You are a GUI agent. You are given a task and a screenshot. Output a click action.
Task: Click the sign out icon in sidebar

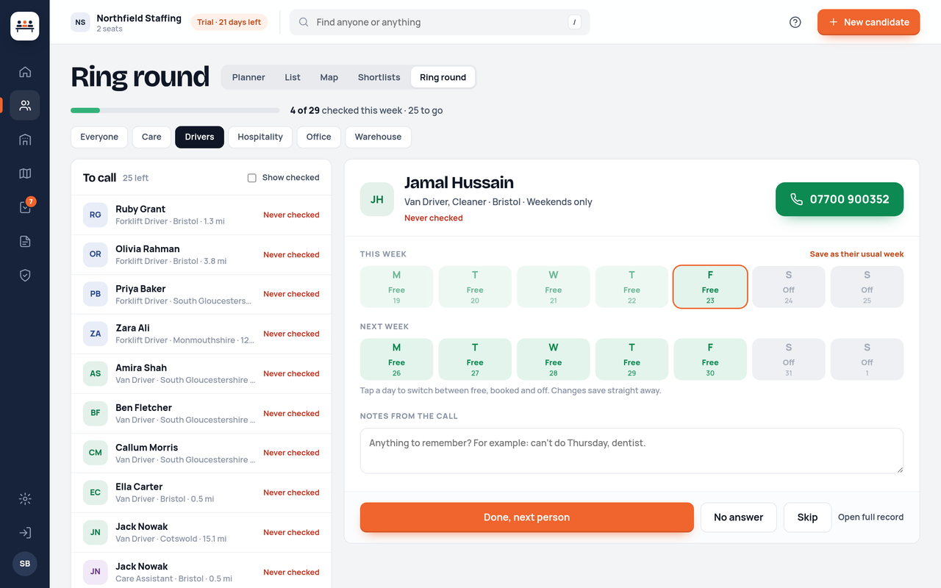point(25,533)
